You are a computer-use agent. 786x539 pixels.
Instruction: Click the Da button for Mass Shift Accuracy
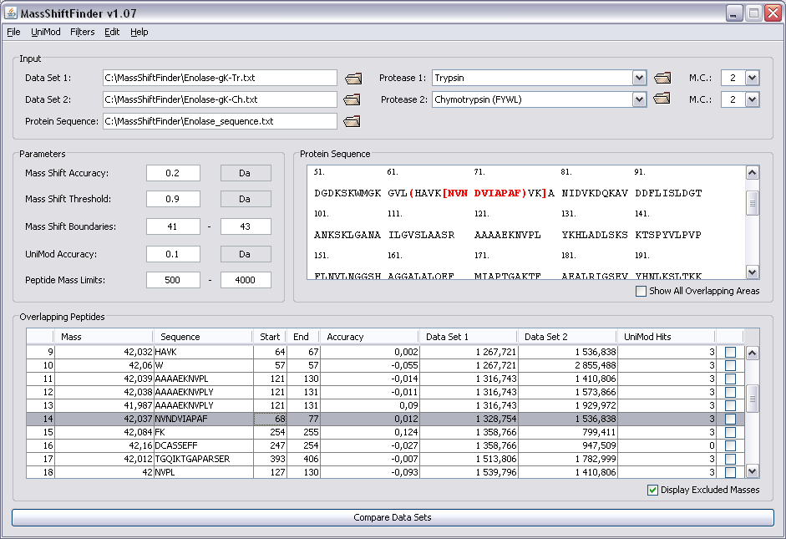[x=245, y=172]
